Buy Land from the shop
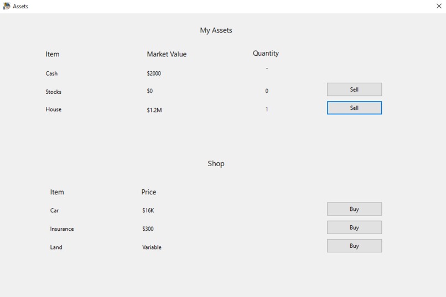 tap(354, 246)
